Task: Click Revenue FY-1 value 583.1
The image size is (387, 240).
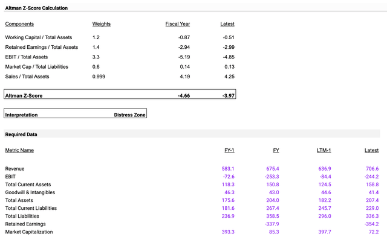Action: click(228, 169)
